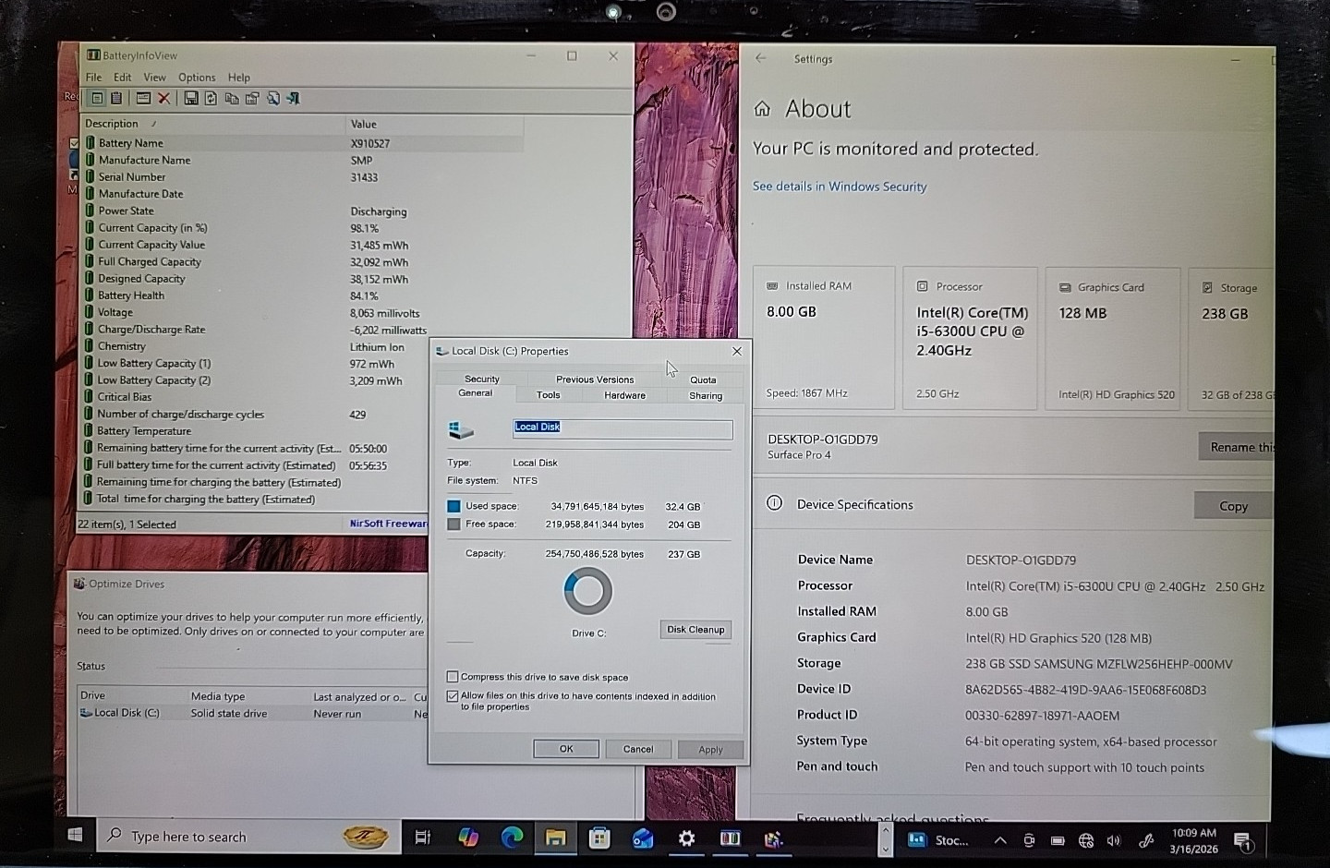Open Outlook from the taskbar

point(643,838)
